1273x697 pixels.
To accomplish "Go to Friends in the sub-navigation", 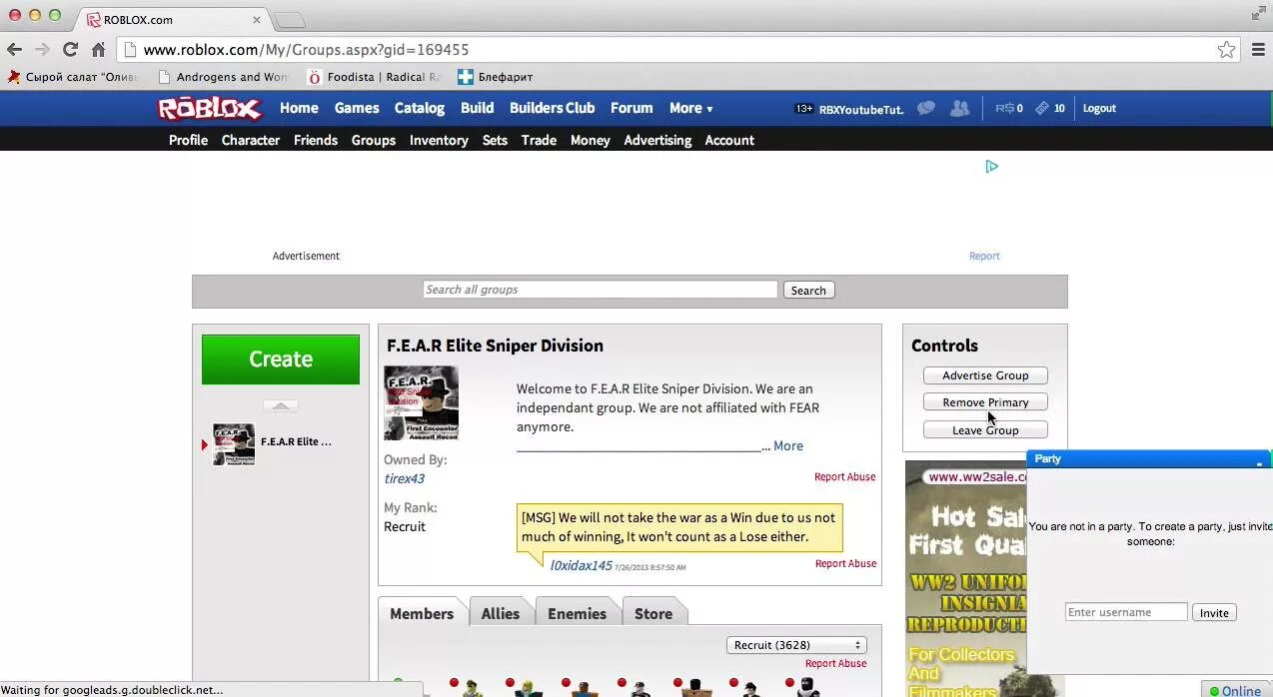I will (316, 140).
